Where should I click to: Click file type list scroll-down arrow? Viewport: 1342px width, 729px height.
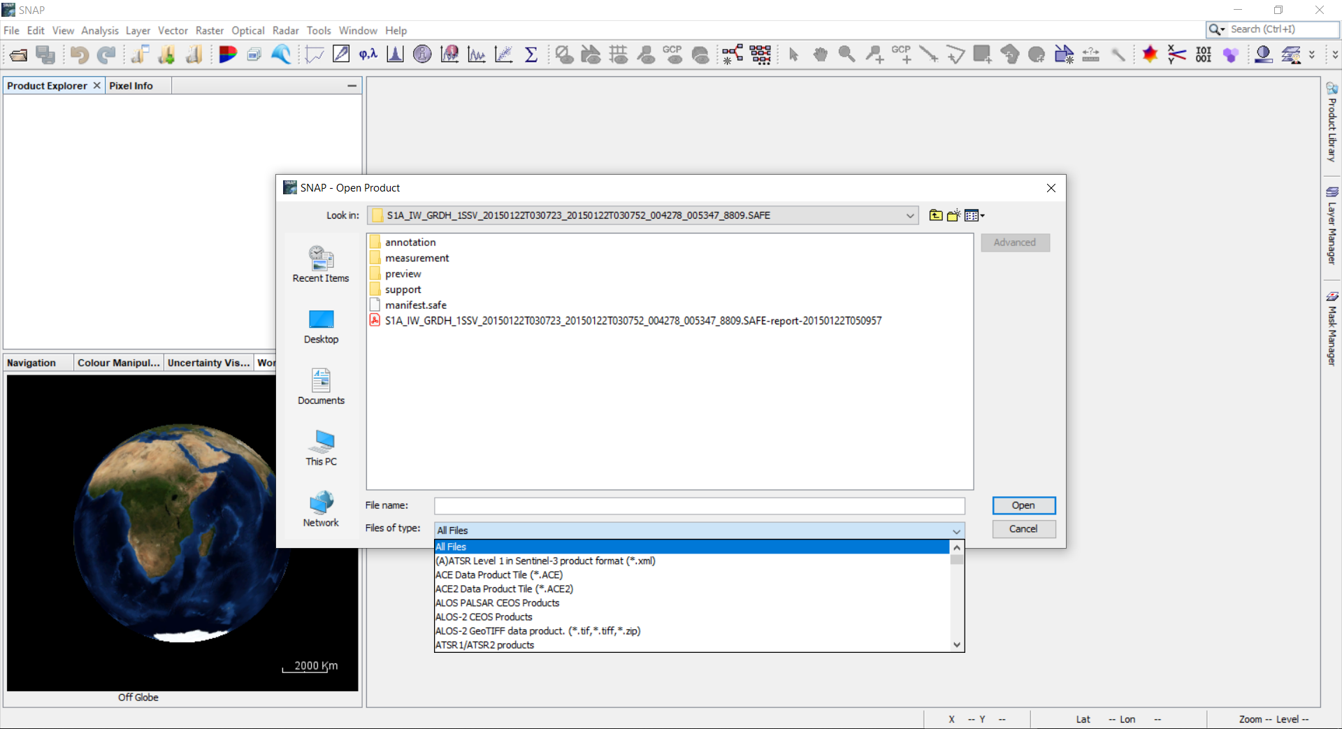pyautogui.click(x=957, y=645)
